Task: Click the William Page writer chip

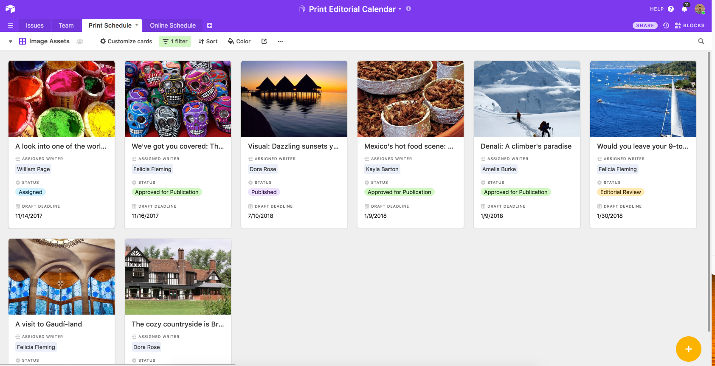Action: click(34, 169)
